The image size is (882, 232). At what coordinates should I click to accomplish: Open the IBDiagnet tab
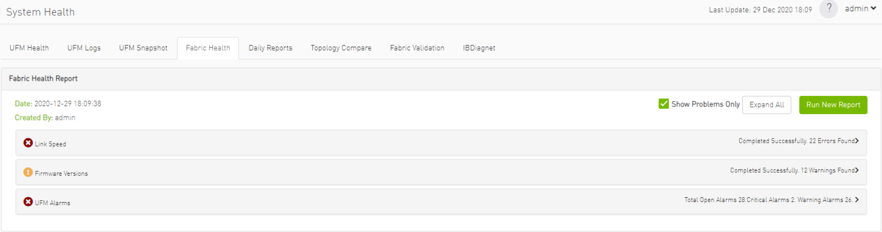pos(479,48)
